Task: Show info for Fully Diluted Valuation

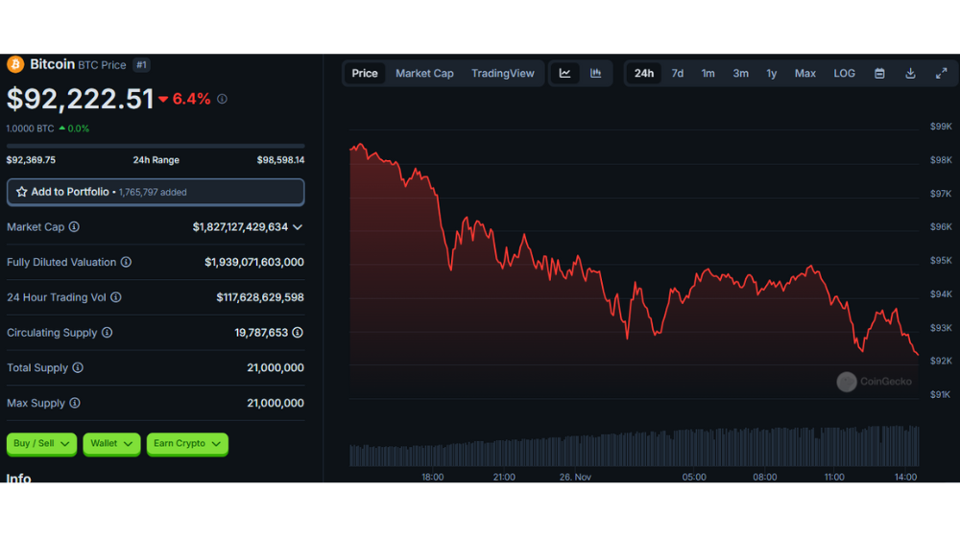Action: 126,262
